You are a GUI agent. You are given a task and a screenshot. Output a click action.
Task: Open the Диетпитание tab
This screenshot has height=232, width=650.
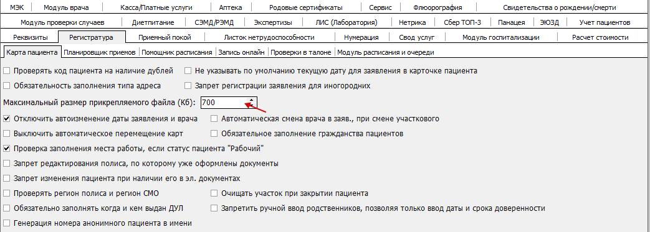(x=153, y=22)
